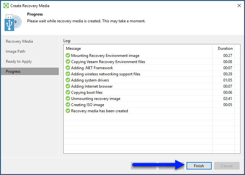The width and height of the screenshot is (245, 175).
Task: Click check icon for Recovery media has been created
Action: click(68, 111)
